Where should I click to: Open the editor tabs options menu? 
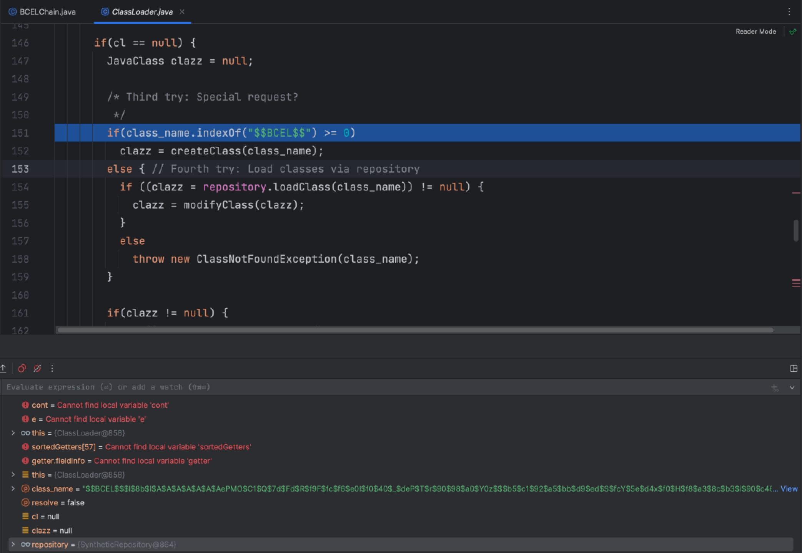tap(789, 12)
